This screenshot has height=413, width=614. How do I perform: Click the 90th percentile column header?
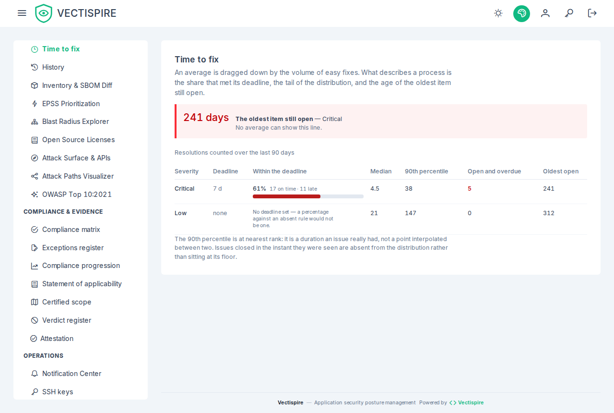426,171
